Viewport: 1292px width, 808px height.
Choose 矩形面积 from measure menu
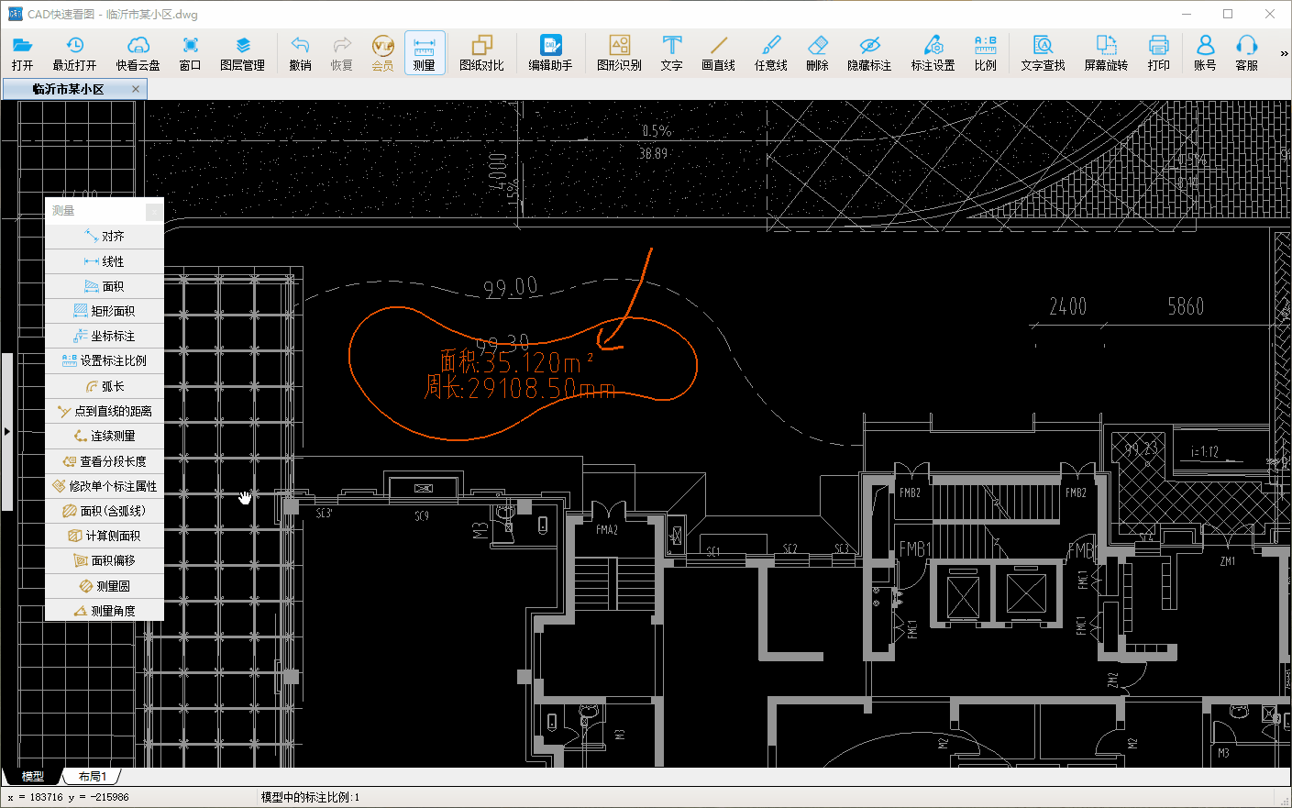[105, 311]
